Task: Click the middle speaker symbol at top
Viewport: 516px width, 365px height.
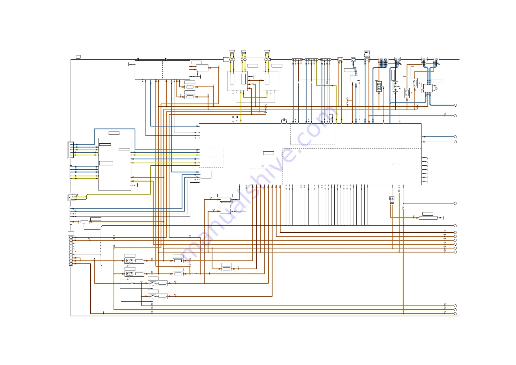Action: pyautogui.click(x=244, y=52)
